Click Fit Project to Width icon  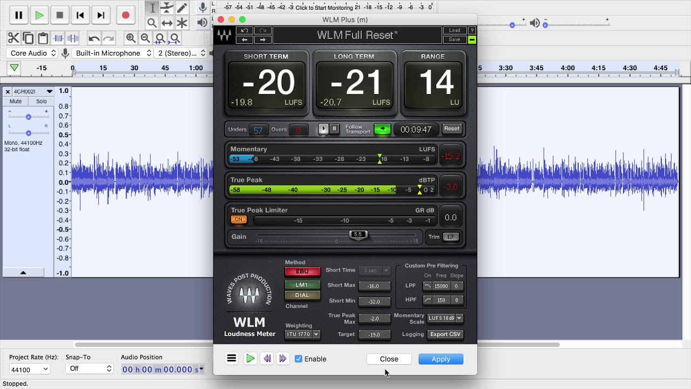[x=174, y=38]
